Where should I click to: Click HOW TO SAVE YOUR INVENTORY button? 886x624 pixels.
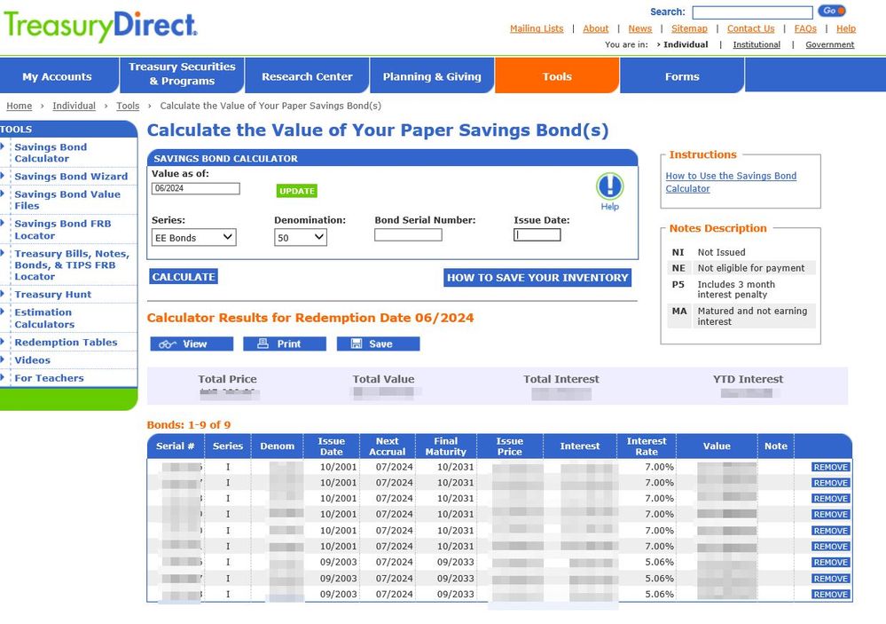537,278
